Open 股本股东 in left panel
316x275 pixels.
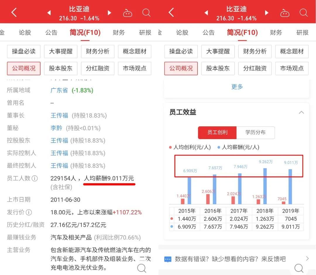coord(61,68)
